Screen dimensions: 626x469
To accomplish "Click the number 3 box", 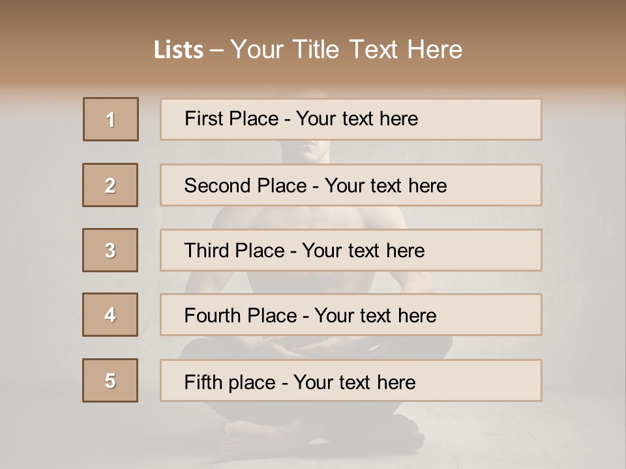I will 110,250.
